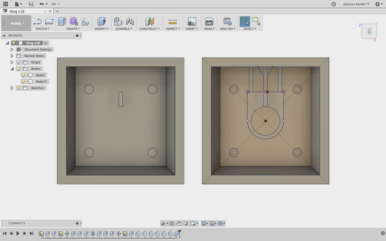The image size is (386, 241).
Task: Open the Viewports layout icon
Action: tap(220, 223)
